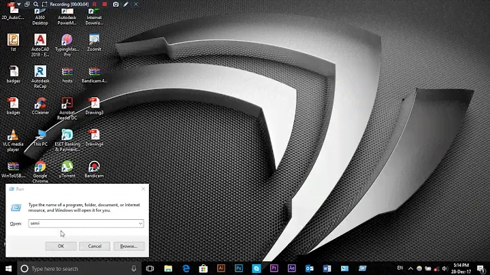The width and height of the screenshot is (490, 275).
Task: Stop the Bandicam recording
Action: [x=105, y=4]
